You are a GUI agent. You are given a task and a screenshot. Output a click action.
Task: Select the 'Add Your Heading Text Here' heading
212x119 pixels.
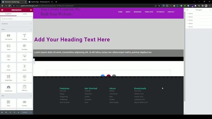(x=72, y=40)
